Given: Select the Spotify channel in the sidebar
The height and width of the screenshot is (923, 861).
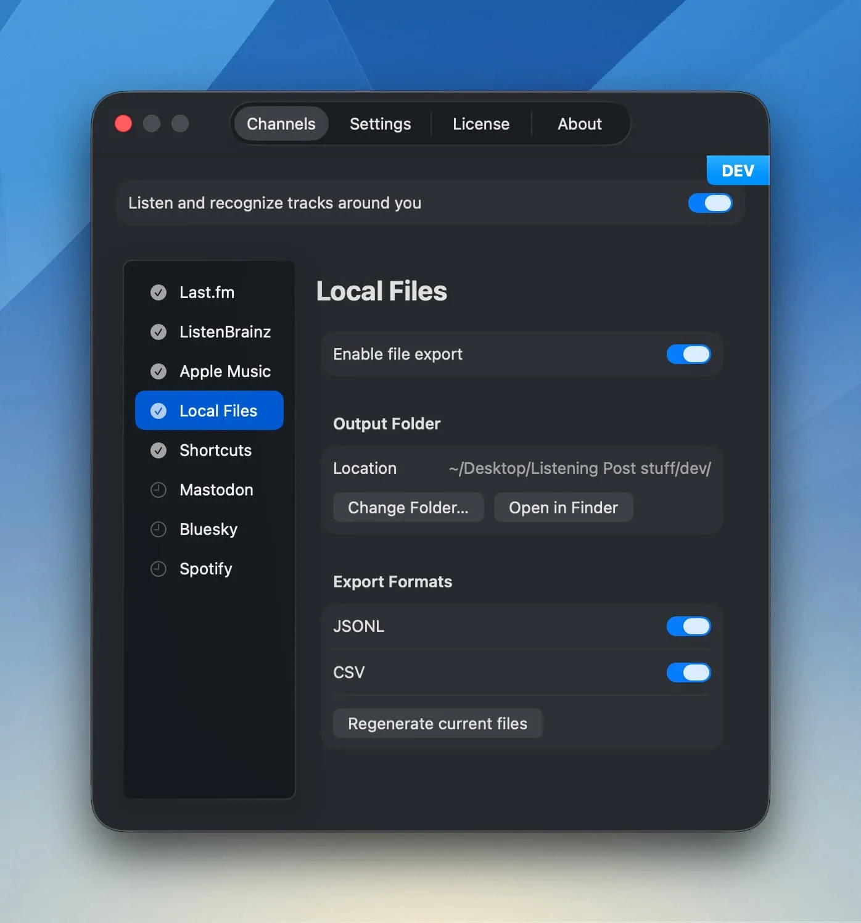Looking at the screenshot, I should click(206, 569).
